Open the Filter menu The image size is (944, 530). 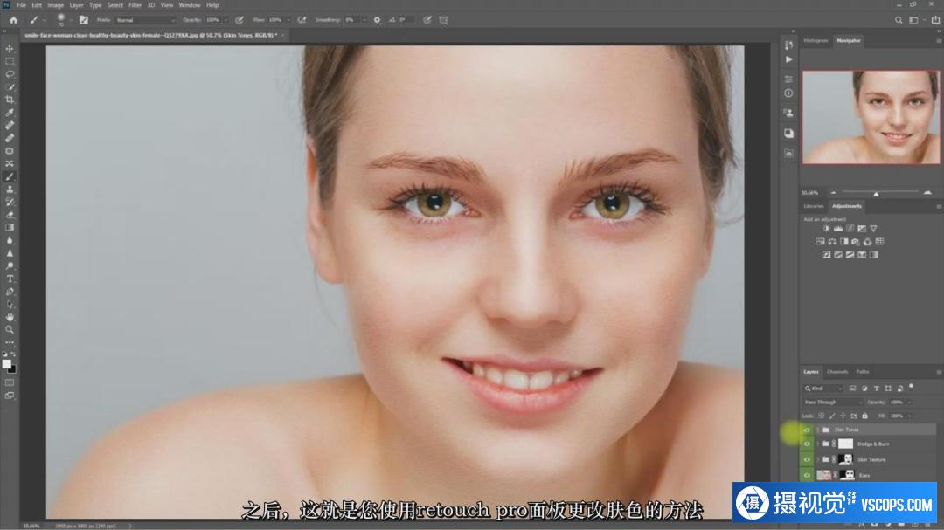click(135, 5)
